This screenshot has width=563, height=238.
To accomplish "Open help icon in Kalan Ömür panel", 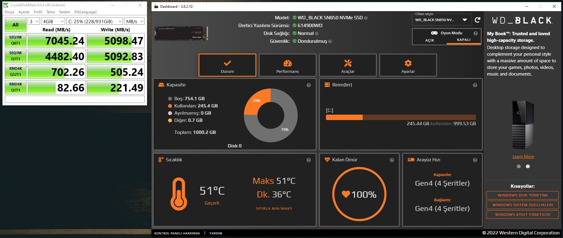I will tap(392, 160).
